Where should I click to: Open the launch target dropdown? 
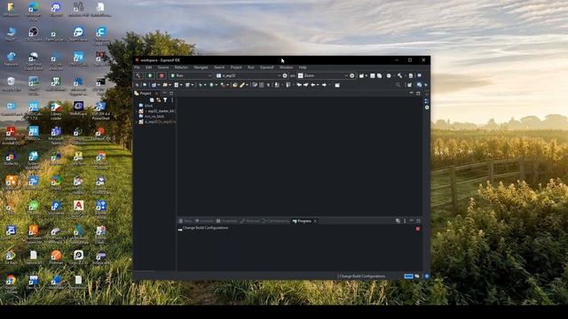coord(323,75)
